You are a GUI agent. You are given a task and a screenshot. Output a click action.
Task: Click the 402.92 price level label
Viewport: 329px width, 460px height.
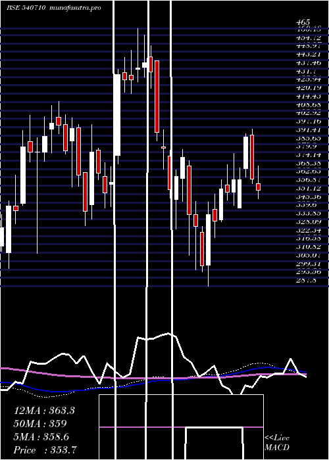[308, 113]
